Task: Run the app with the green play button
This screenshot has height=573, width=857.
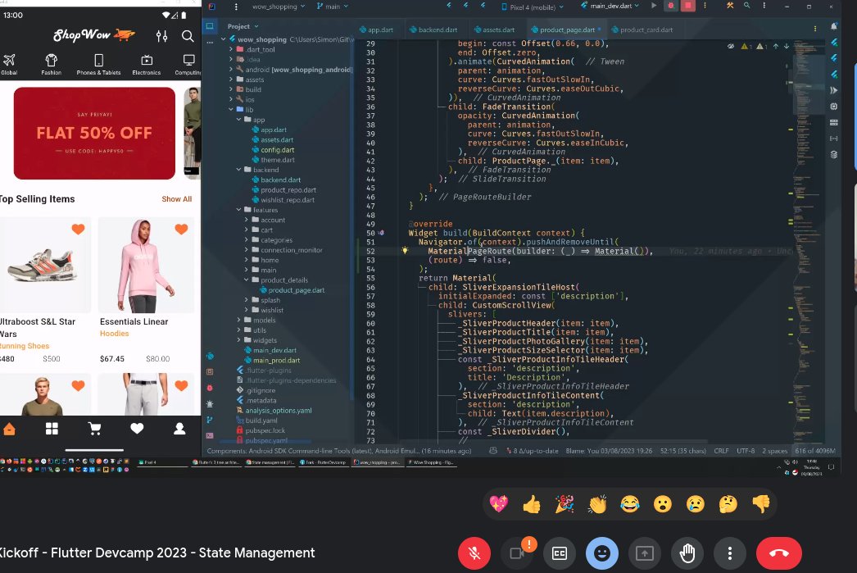Action: [x=653, y=6]
